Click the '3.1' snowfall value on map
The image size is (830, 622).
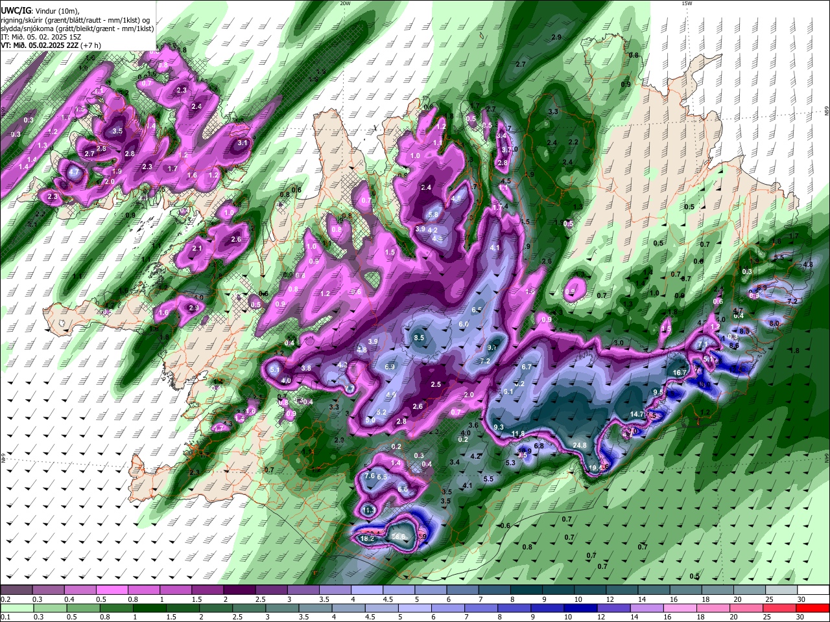(x=243, y=143)
